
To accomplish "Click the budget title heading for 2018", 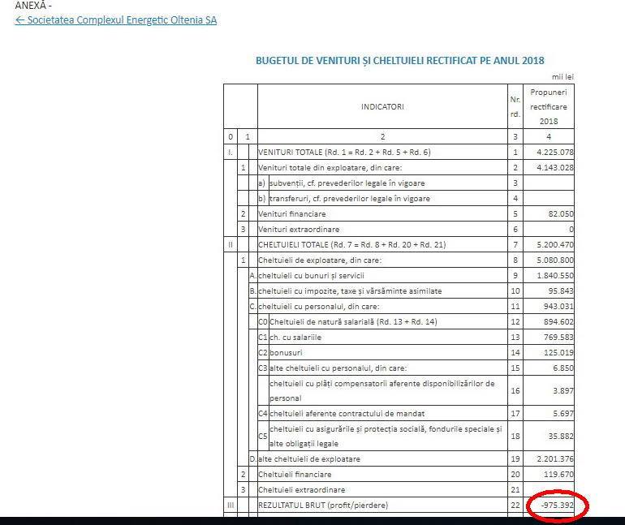I will point(399,61).
